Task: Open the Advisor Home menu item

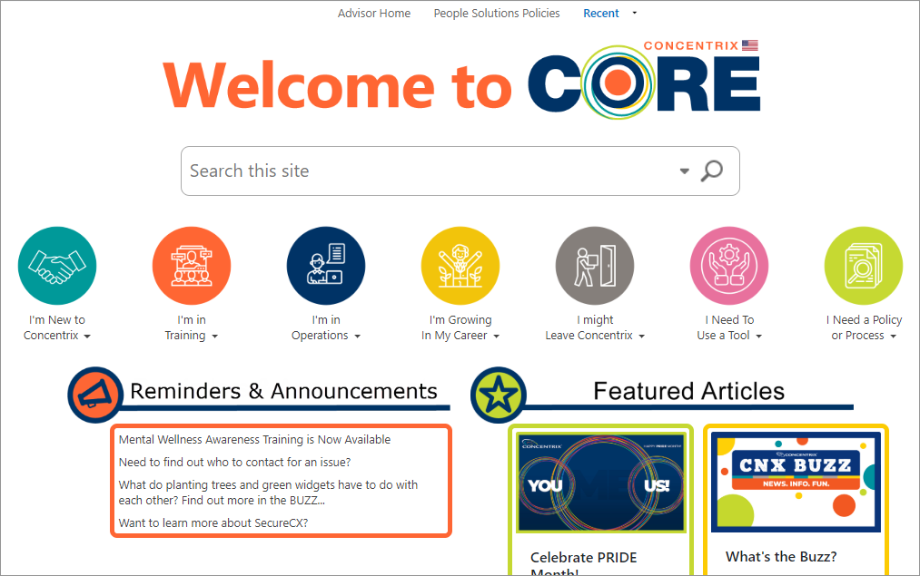Action: click(x=374, y=14)
